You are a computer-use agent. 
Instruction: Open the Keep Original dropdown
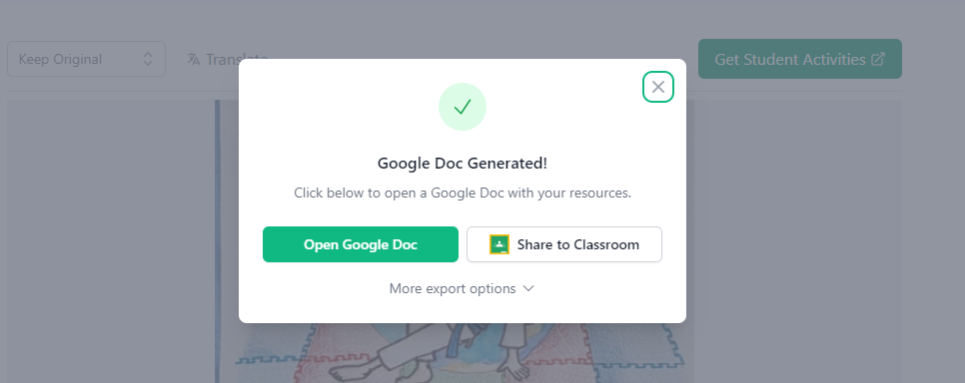point(86,59)
